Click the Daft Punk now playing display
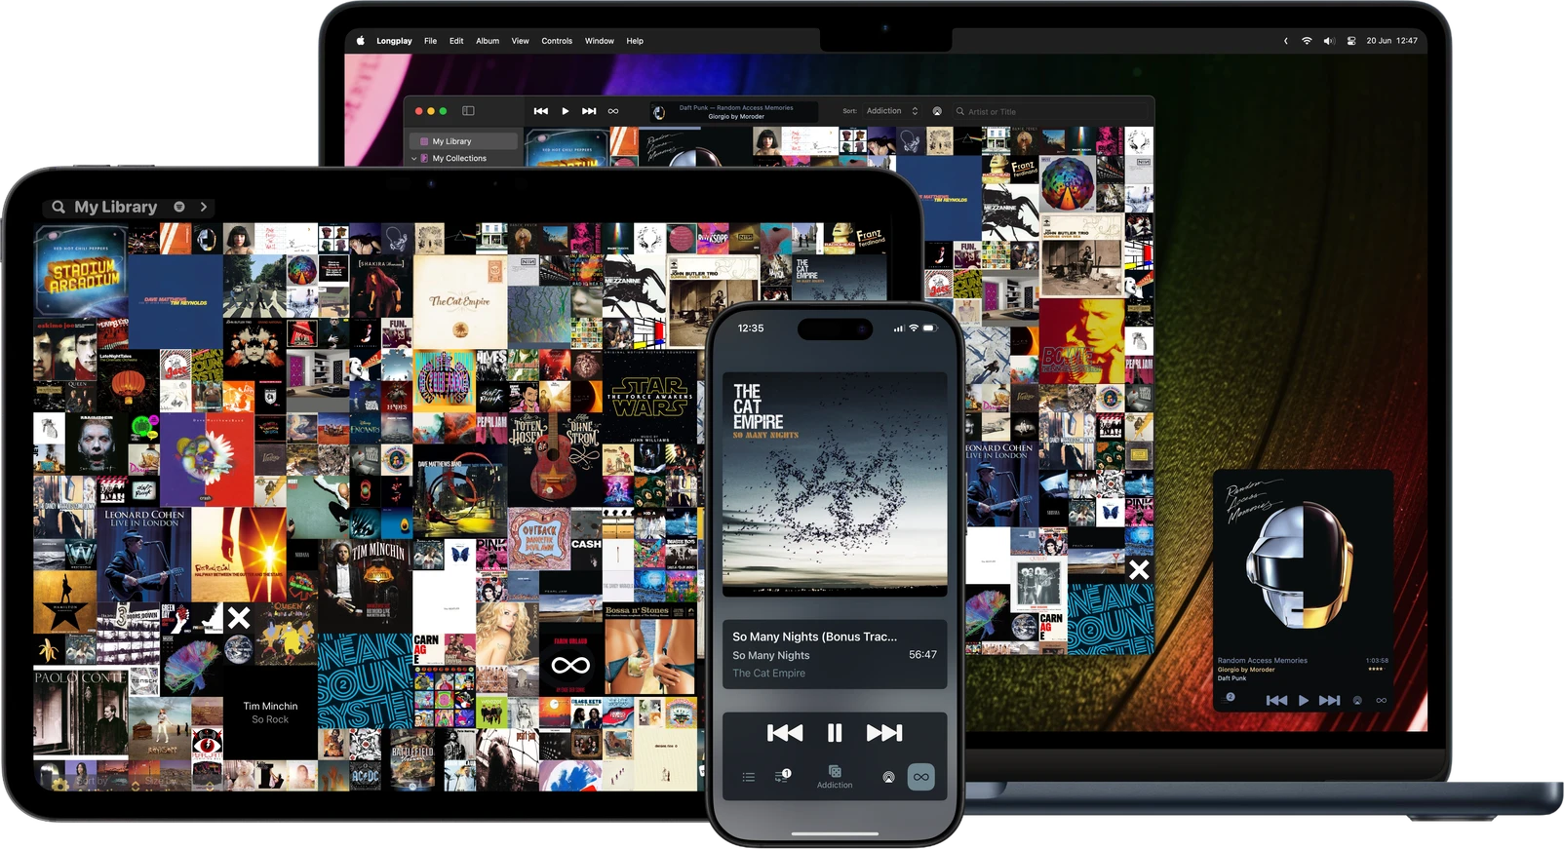 [734, 112]
